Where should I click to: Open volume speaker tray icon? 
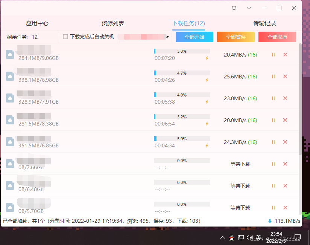[x=250, y=237]
